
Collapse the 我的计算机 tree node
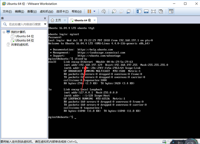pyautogui.click(x=4, y=32)
